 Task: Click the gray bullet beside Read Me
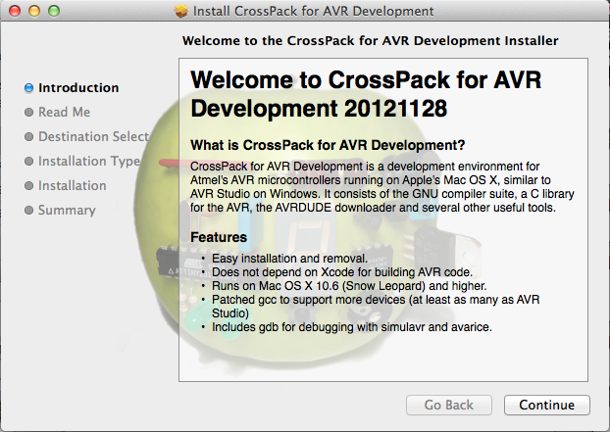point(28,113)
